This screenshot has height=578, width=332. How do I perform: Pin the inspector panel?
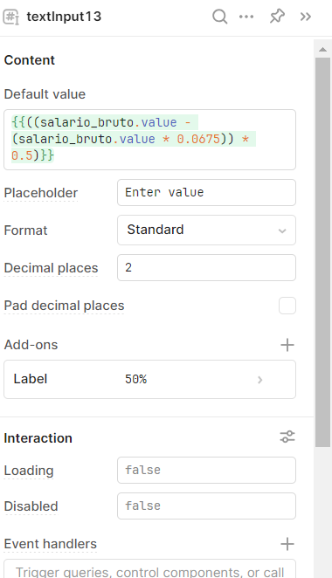pos(277,17)
